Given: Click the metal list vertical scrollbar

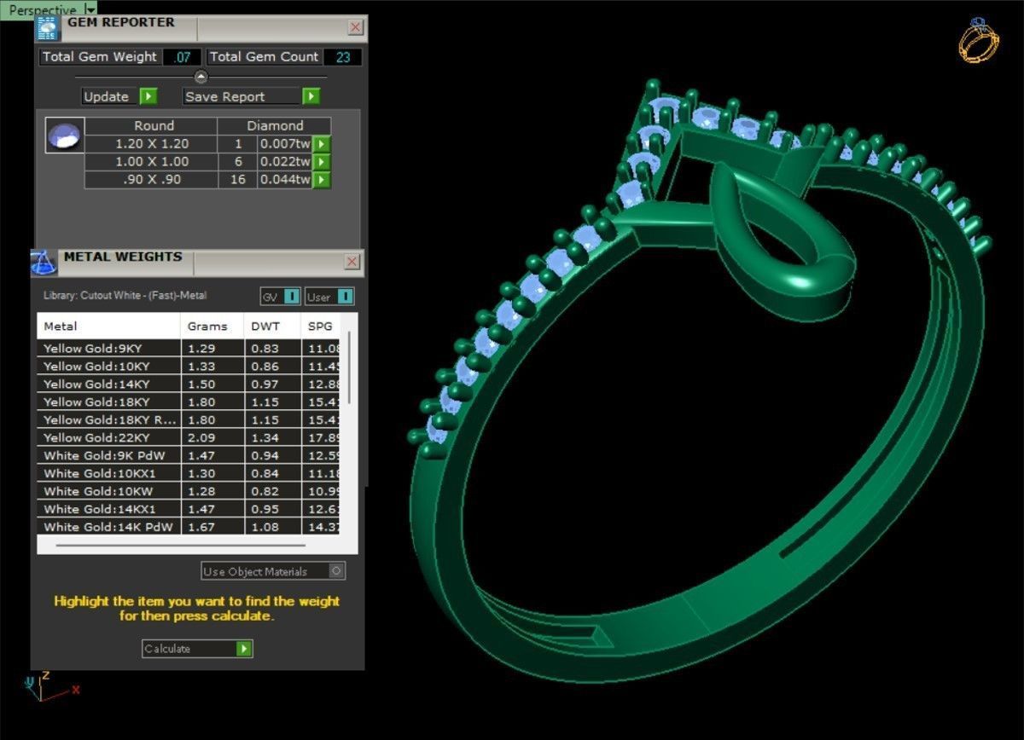Looking at the screenshot, I should click(x=349, y=368).
